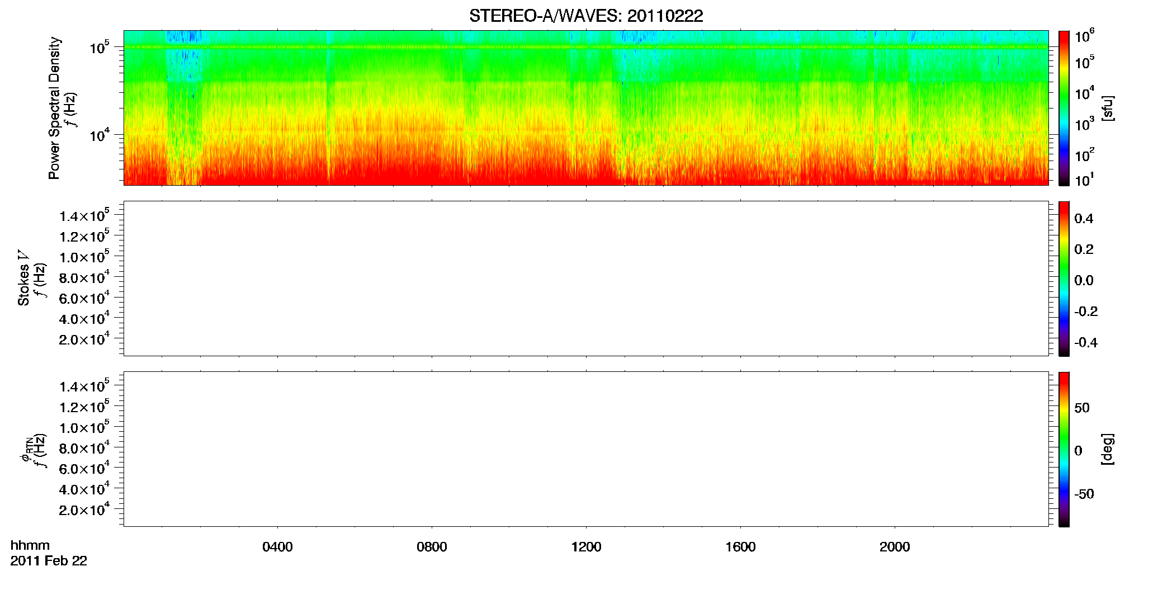The width and height of the screenshot is (1172, 604).
Task: Click the -50 tick on degree colorbar
Action: tap(1084, 494)
